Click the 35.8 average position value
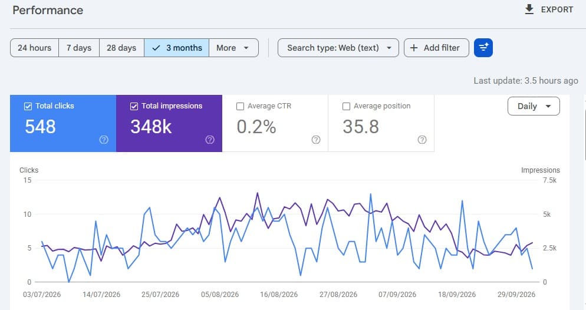 [x=361, y=127]
